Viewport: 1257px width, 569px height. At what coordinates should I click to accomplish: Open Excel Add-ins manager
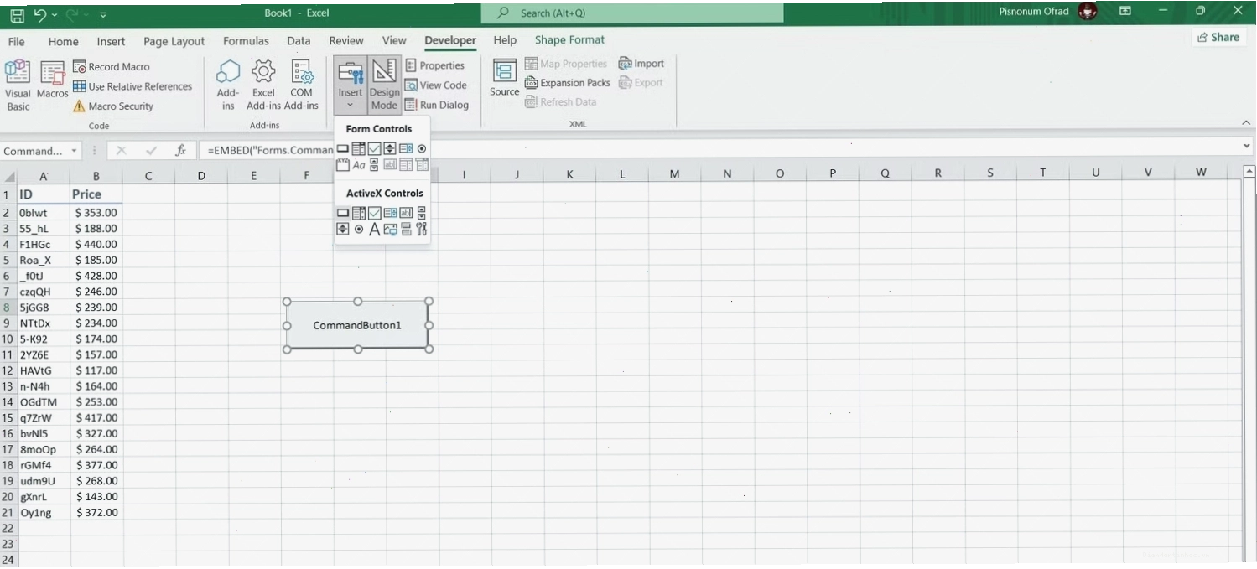[263, 85]
